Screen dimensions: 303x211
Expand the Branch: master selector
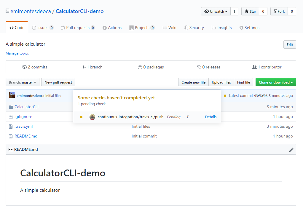(23, 82)
